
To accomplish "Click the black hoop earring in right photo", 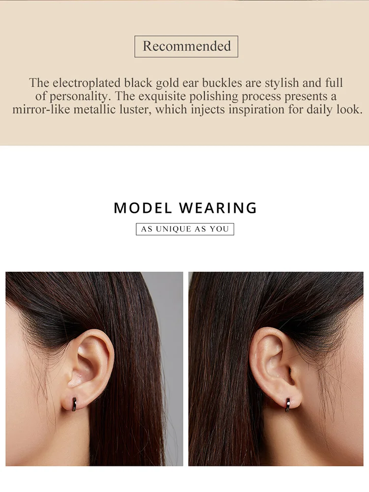I will pos(288,405).
